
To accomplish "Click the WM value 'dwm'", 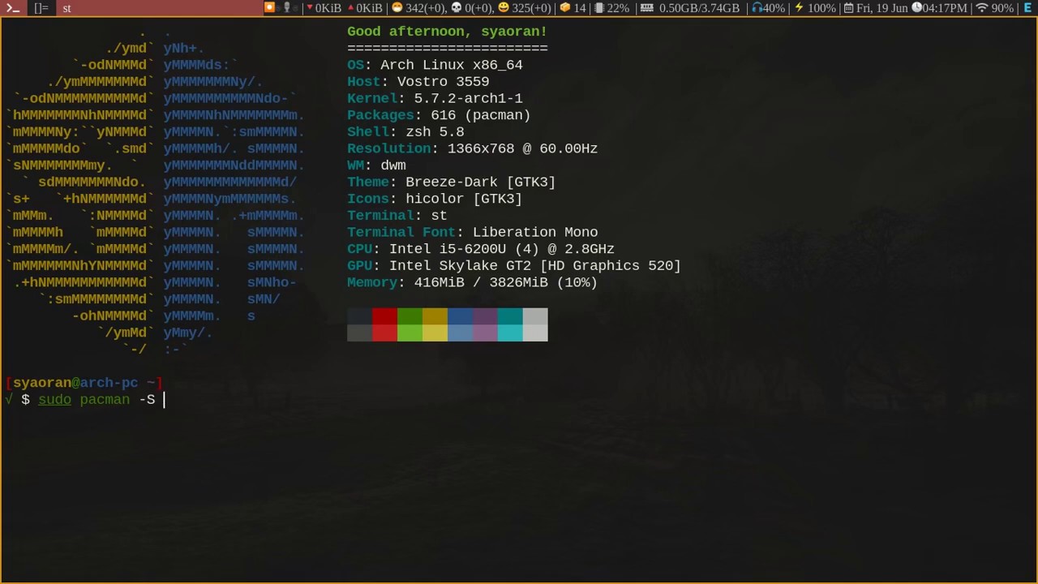I will point(393,165).
